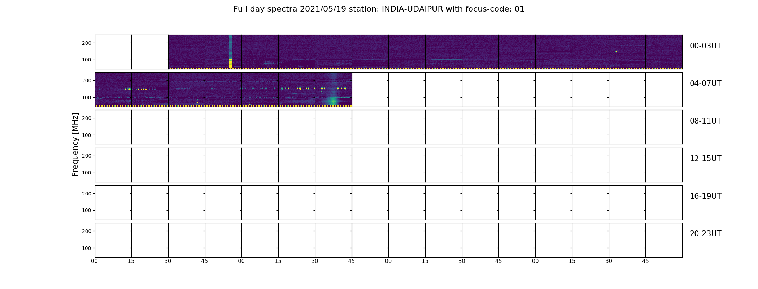Click the thin vertical spike in 00-03UT spectrum

273,51
